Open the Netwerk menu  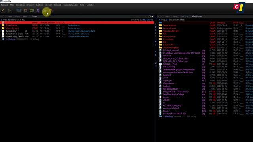tap(57, 5)
